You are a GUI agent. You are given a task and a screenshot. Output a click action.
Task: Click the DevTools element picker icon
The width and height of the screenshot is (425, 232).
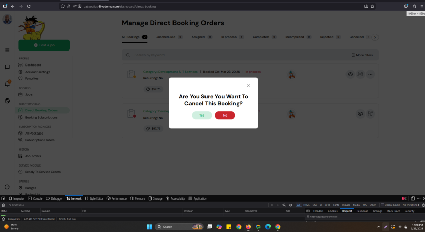[x=4, y=198]
